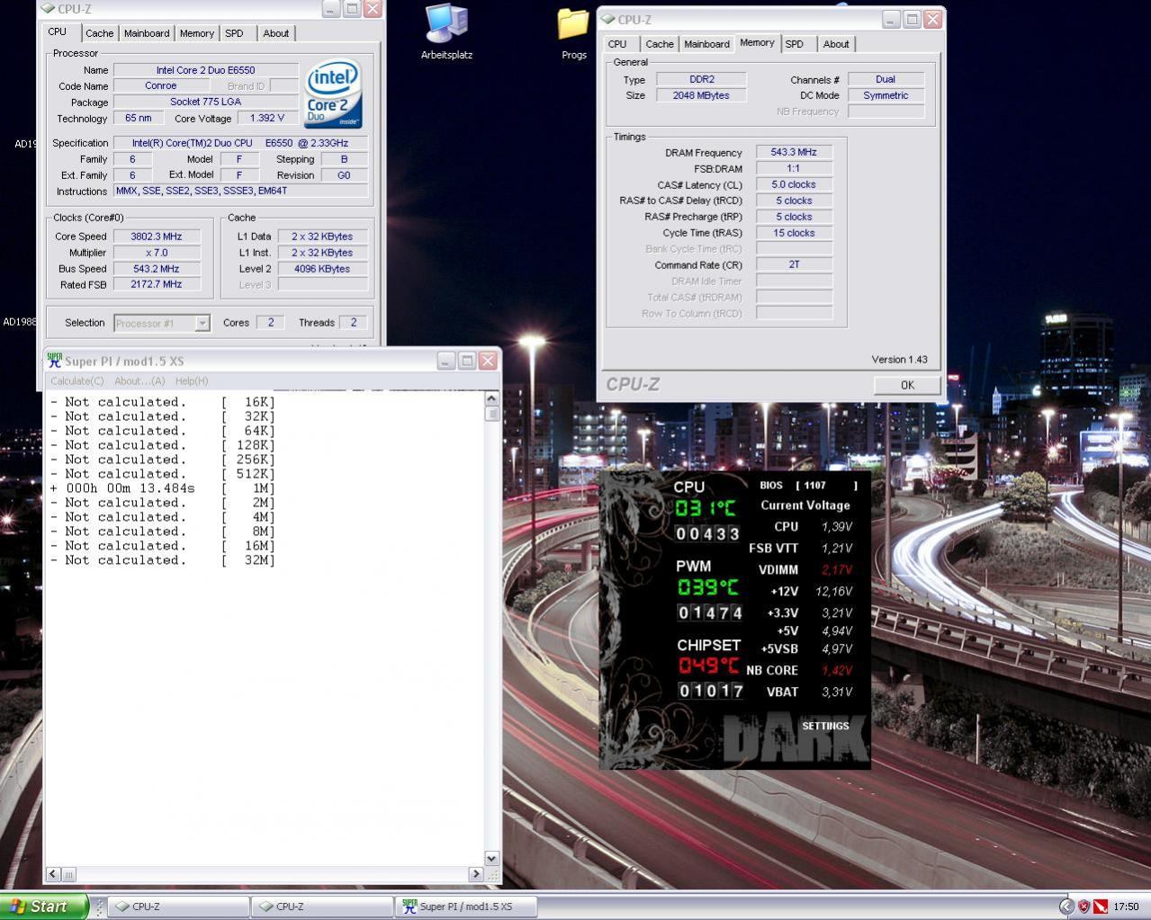1151x920 pixels.
Task: Click the red shield tray icon
Action: click(x=1084, y=907)
